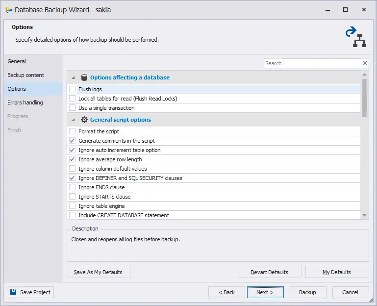Cancel the wizard
This screenshot has height=306, width=377.
351,292
